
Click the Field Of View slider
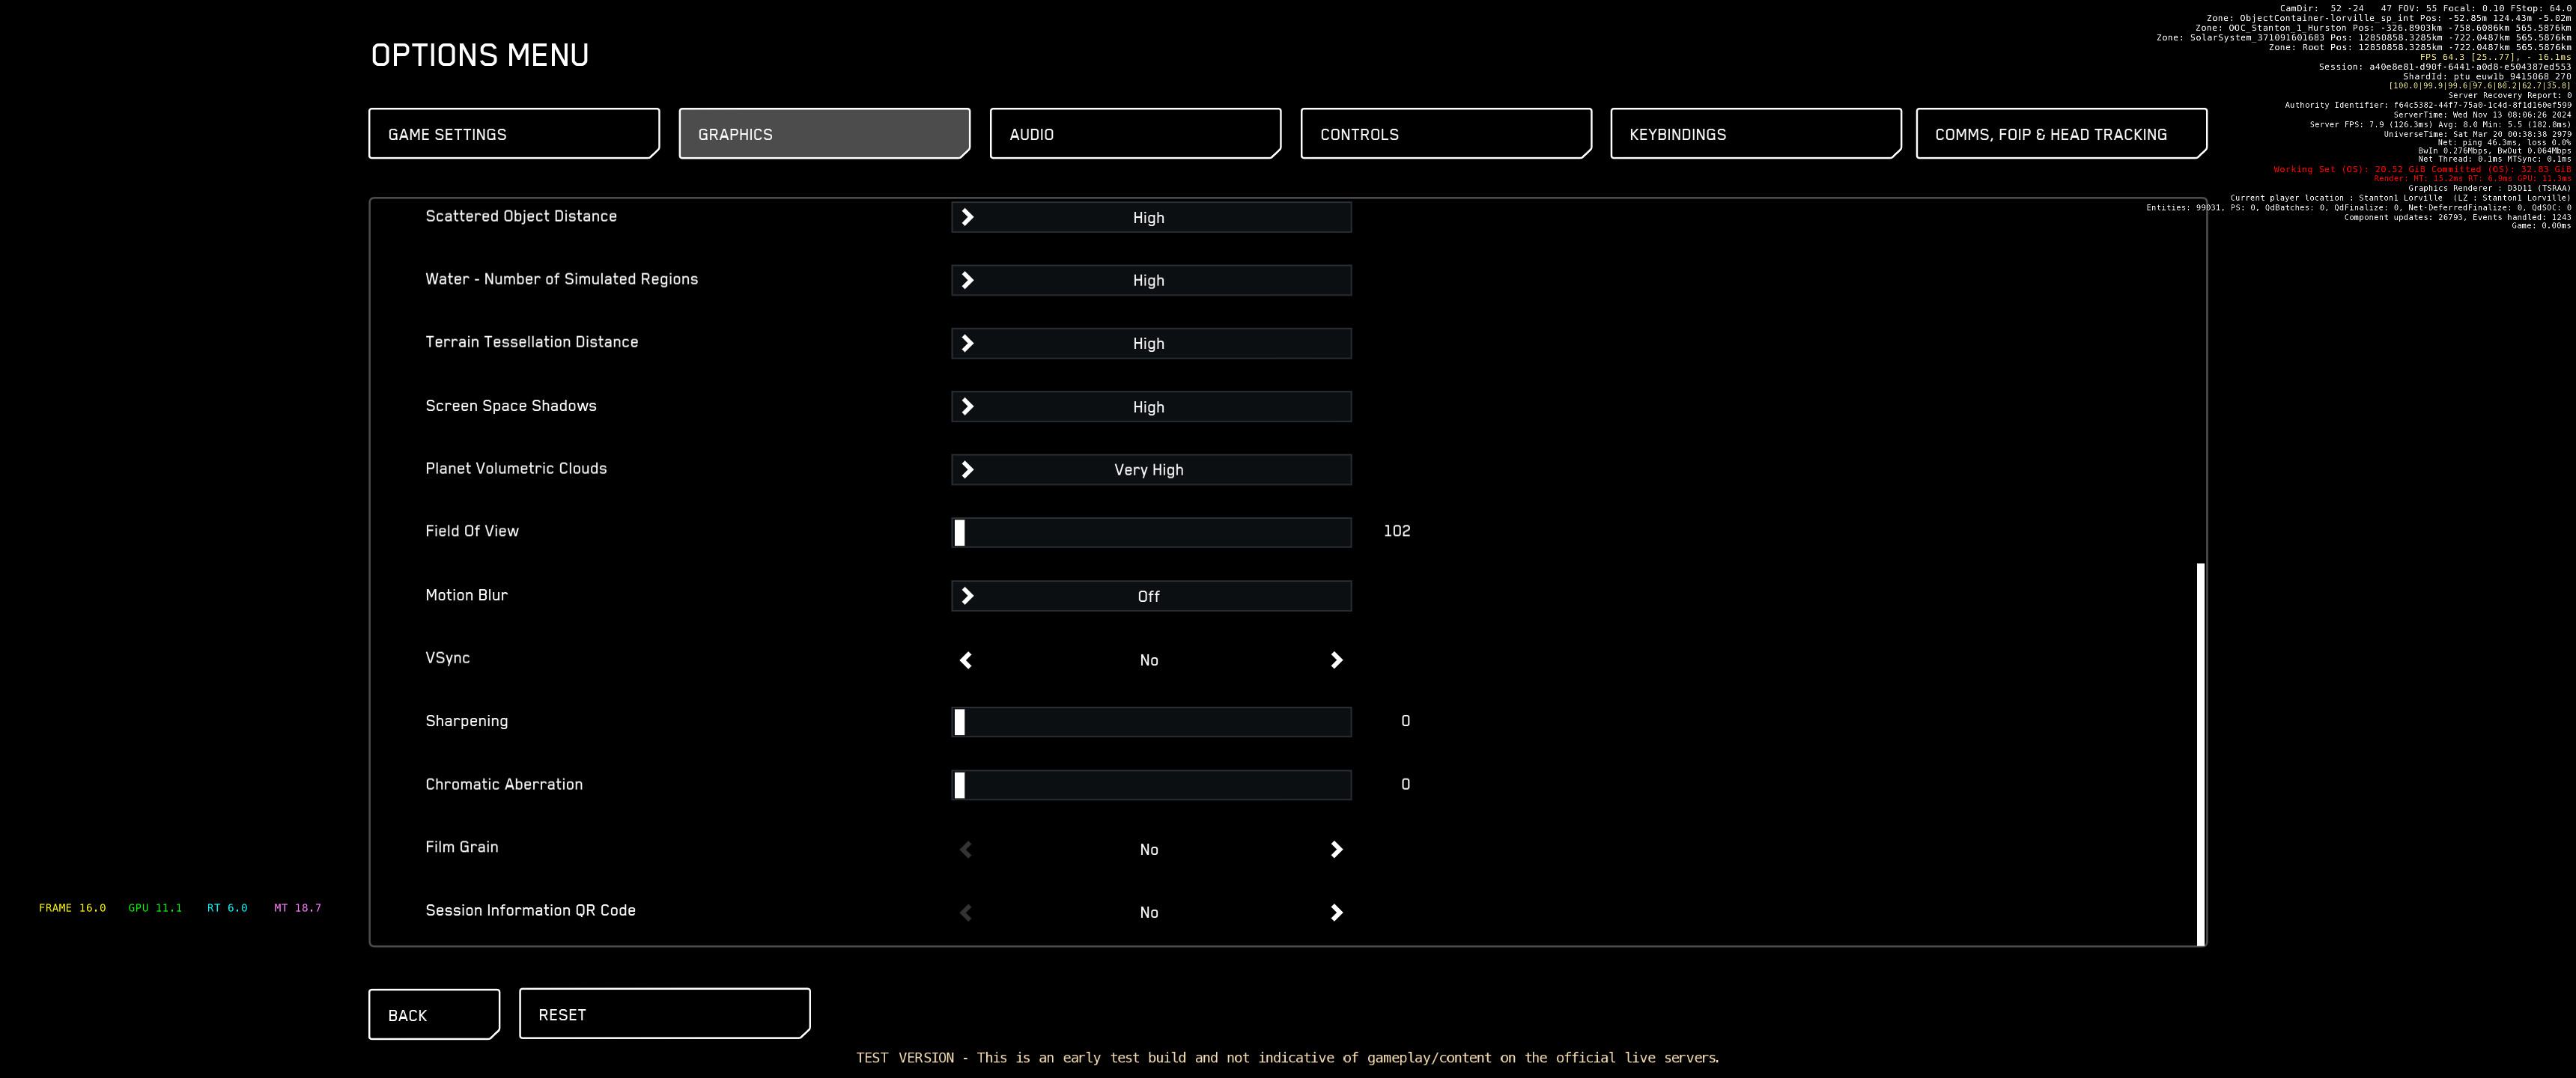click(x=1150, y=533)
